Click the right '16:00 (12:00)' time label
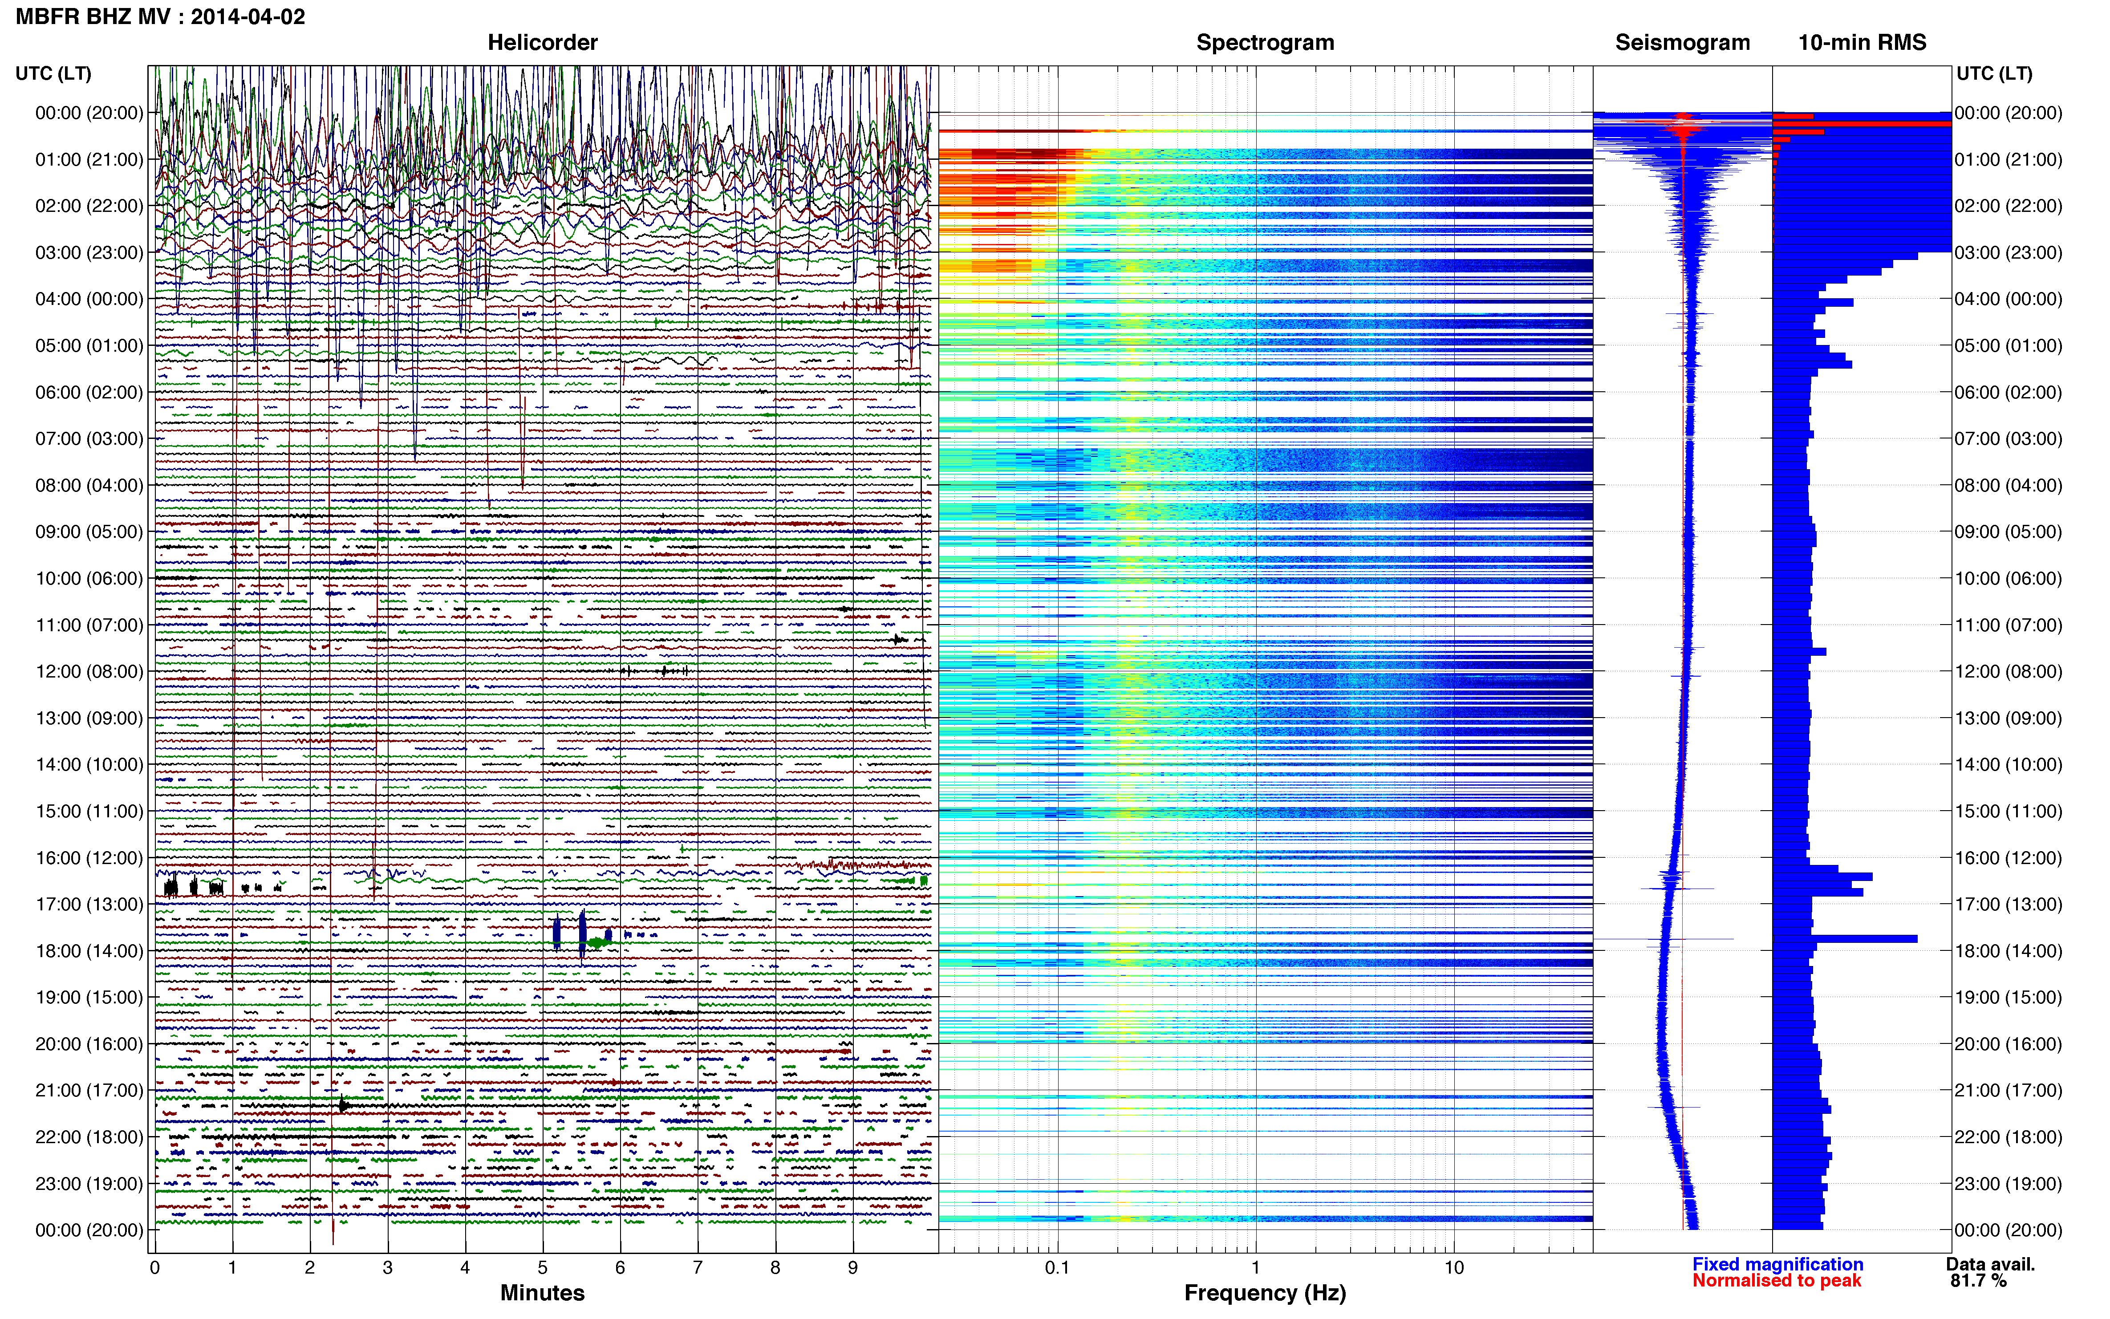Image resolution: width=2110 pixels, height=1319 pixels. (x=2008, y=857)
